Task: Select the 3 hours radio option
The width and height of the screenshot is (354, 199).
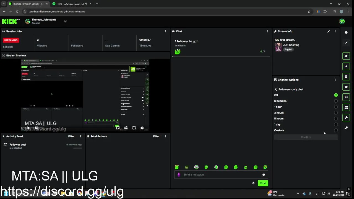Action: click(336, 113)
